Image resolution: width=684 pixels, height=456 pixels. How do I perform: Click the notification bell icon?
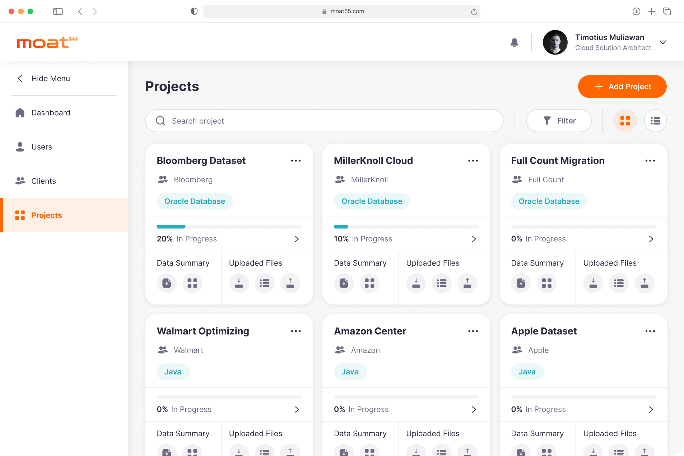click(x=514, y=42)
